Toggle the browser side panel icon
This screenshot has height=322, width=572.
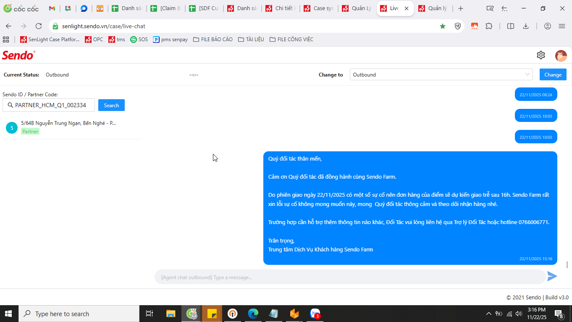point(511,26)
